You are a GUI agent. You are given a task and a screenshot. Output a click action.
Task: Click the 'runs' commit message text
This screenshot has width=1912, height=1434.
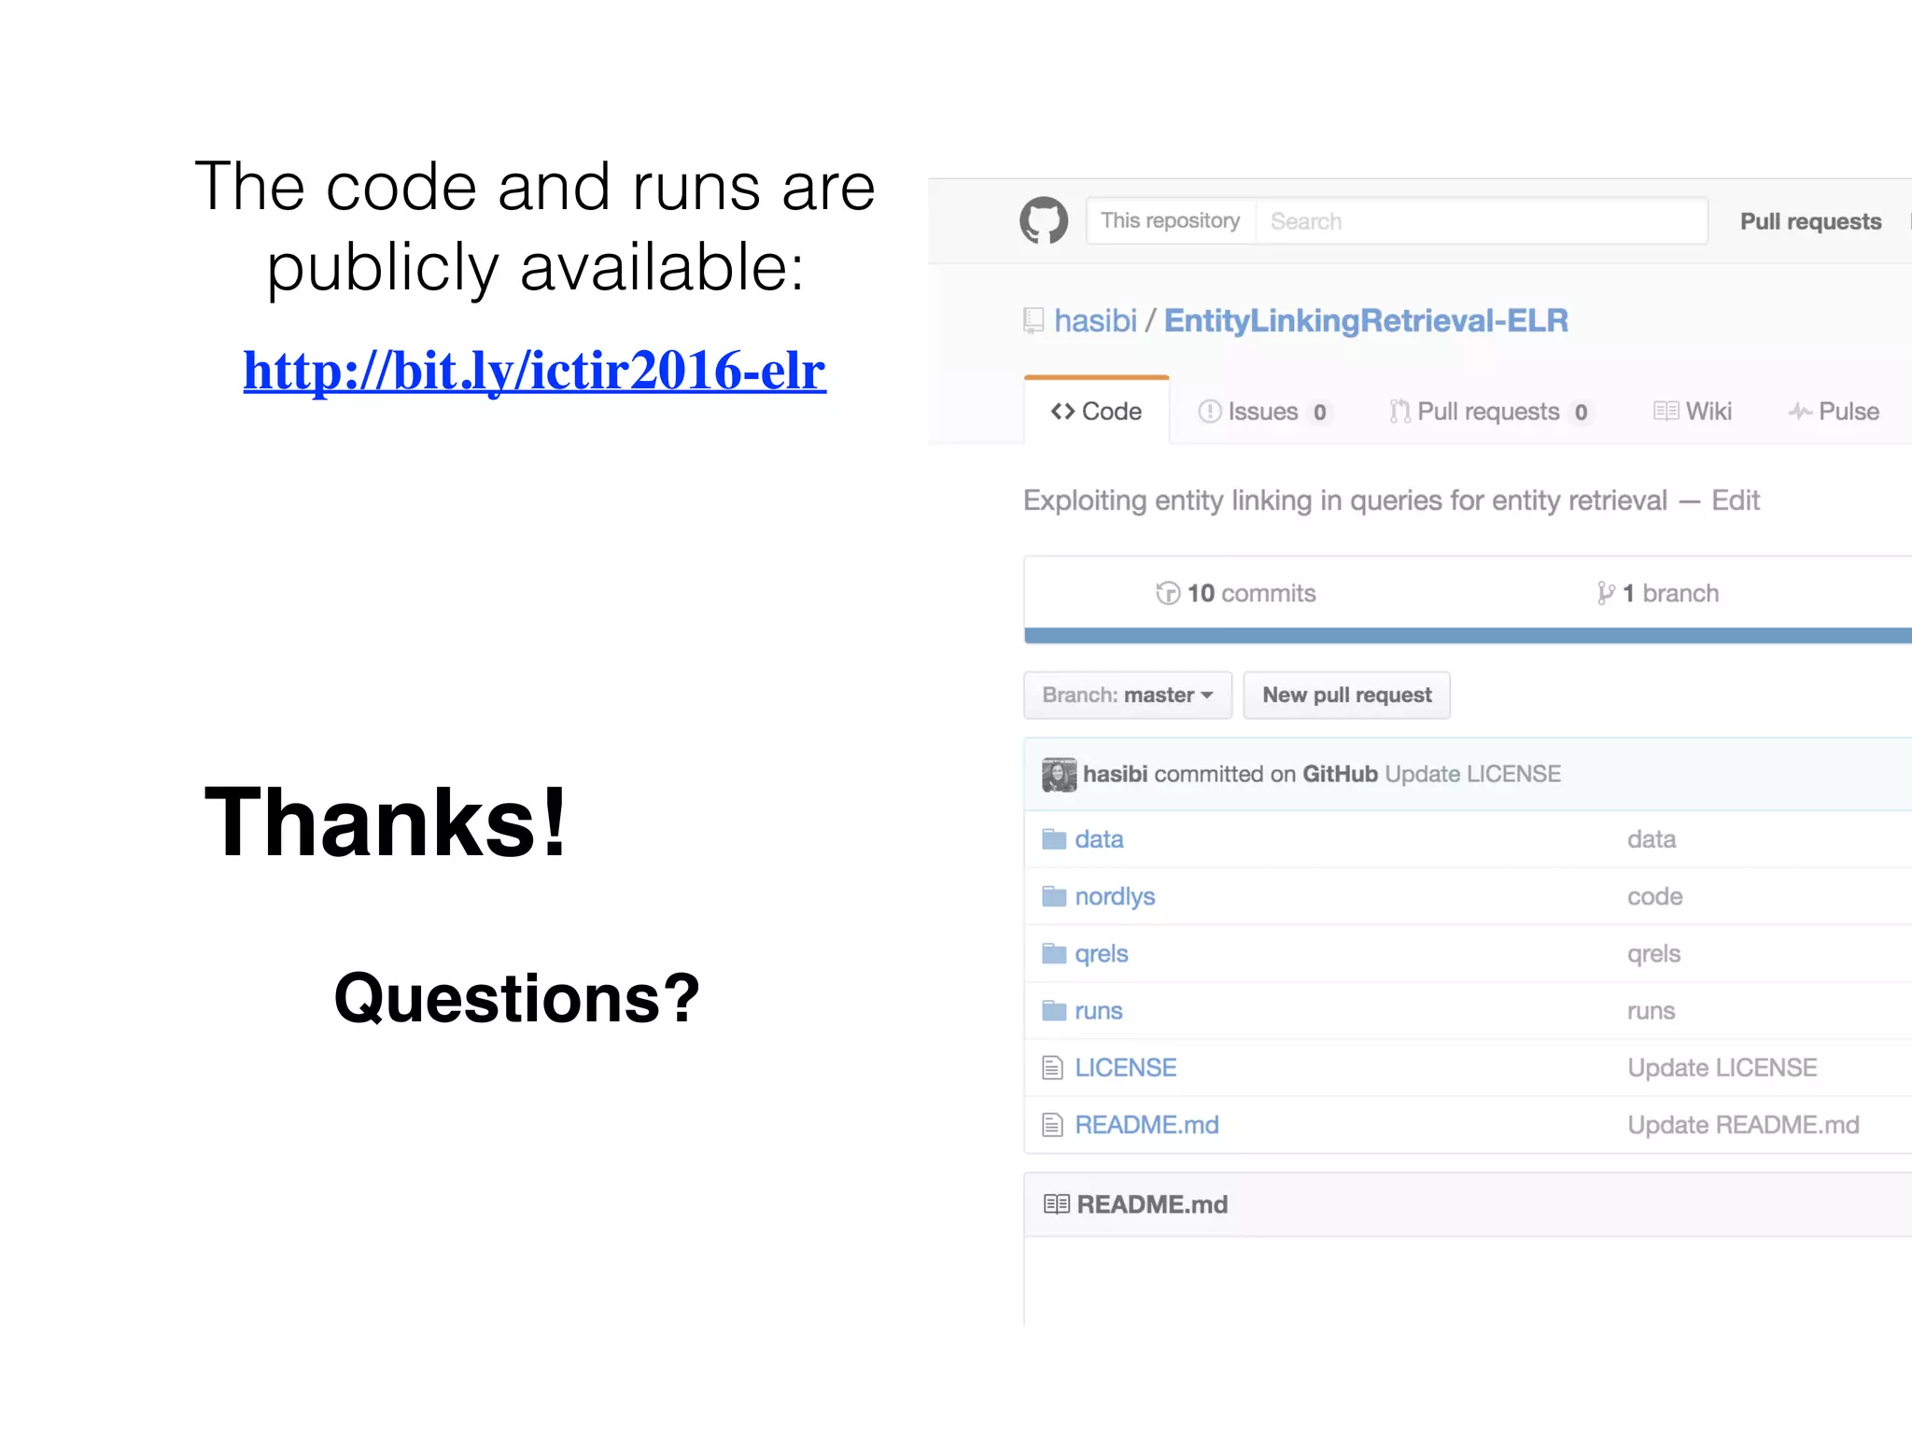tap(1651, 1011)
